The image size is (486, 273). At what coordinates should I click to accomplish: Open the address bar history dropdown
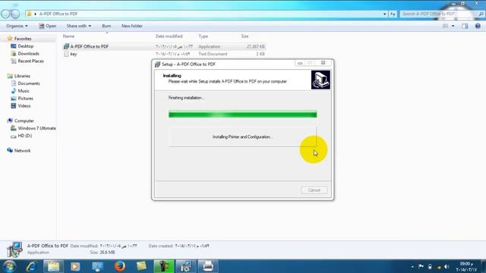coord(385,14)
